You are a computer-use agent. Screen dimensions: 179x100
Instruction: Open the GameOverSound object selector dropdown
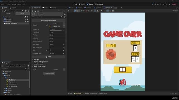(x=47, y=14)
